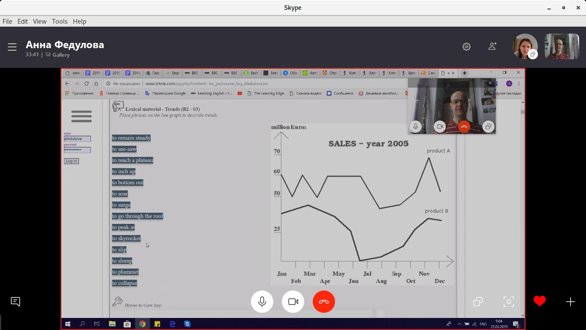The width and height of the screenshot is (586, 330).
Task: Add a participant to the call
Action: point(492,46)
